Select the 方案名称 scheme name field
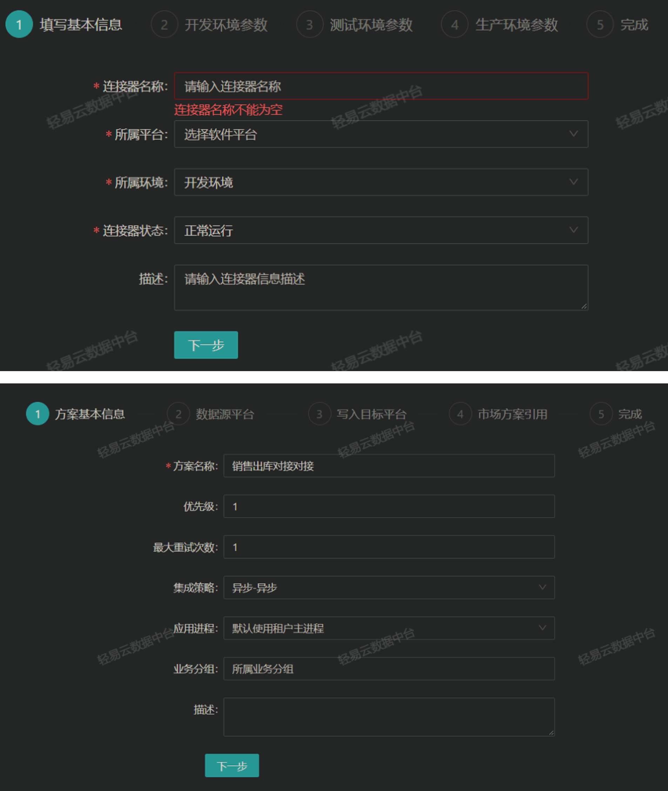This screenshot has width=668, height=791. (x=389, y=466)
